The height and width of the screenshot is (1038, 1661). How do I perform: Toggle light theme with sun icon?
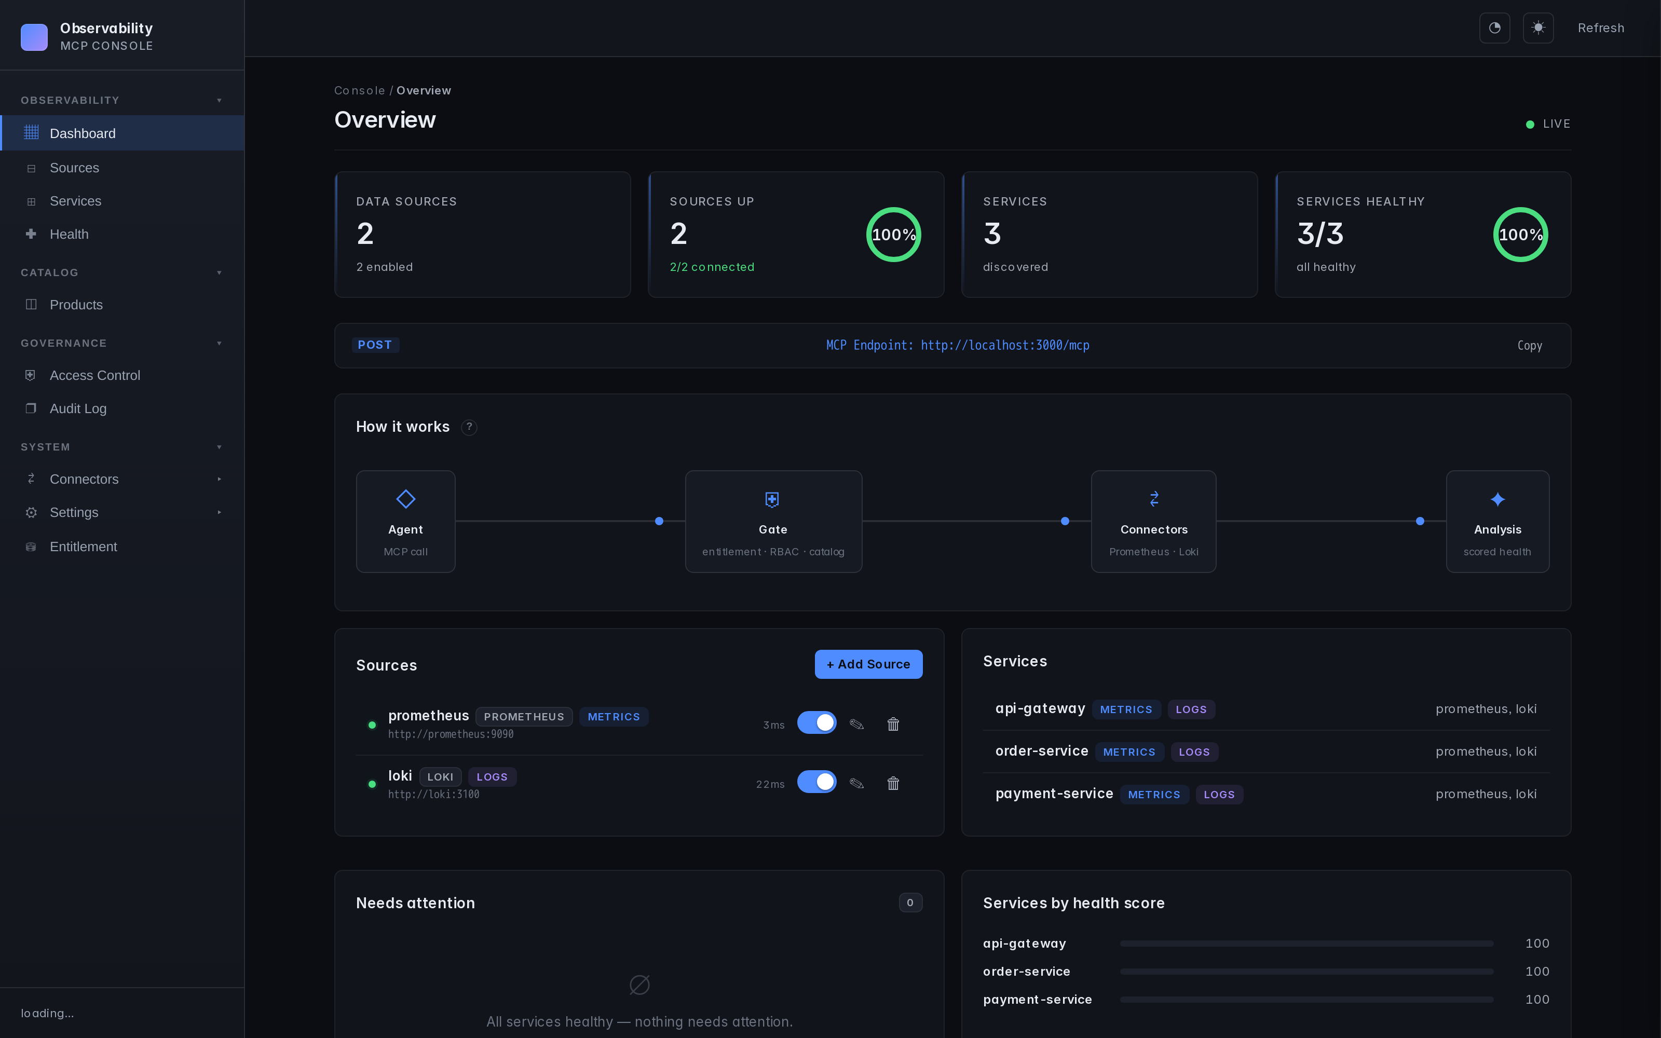coord(1538,28)
